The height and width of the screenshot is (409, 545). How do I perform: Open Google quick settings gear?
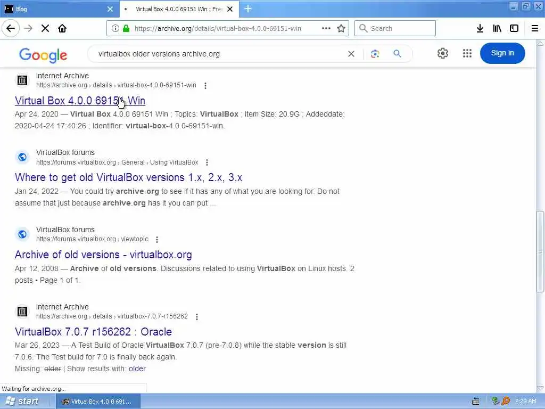pyautogui.click(x=442, y=53)
